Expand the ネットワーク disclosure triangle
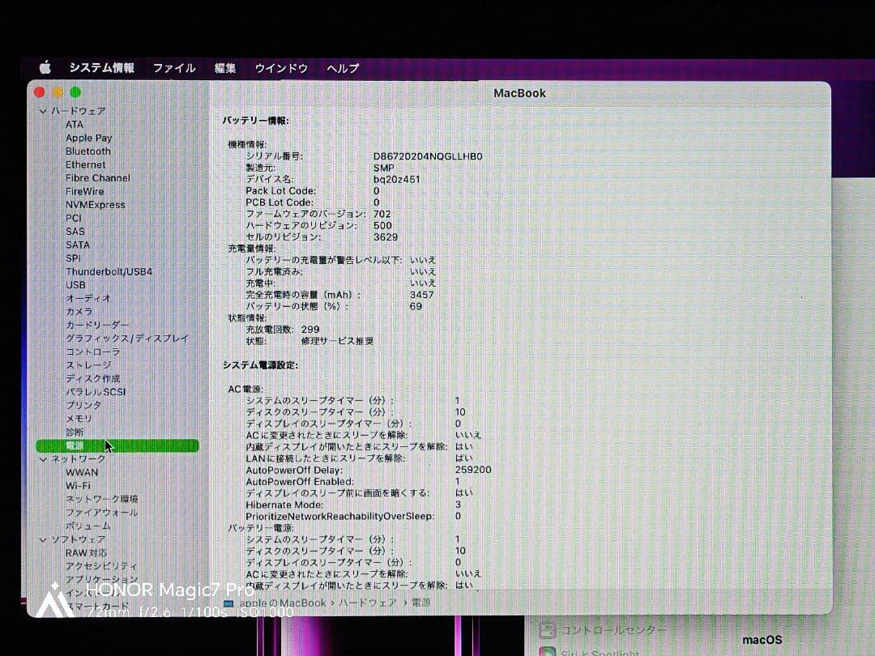This screenshot has width=875, height=656. (42, 458)
